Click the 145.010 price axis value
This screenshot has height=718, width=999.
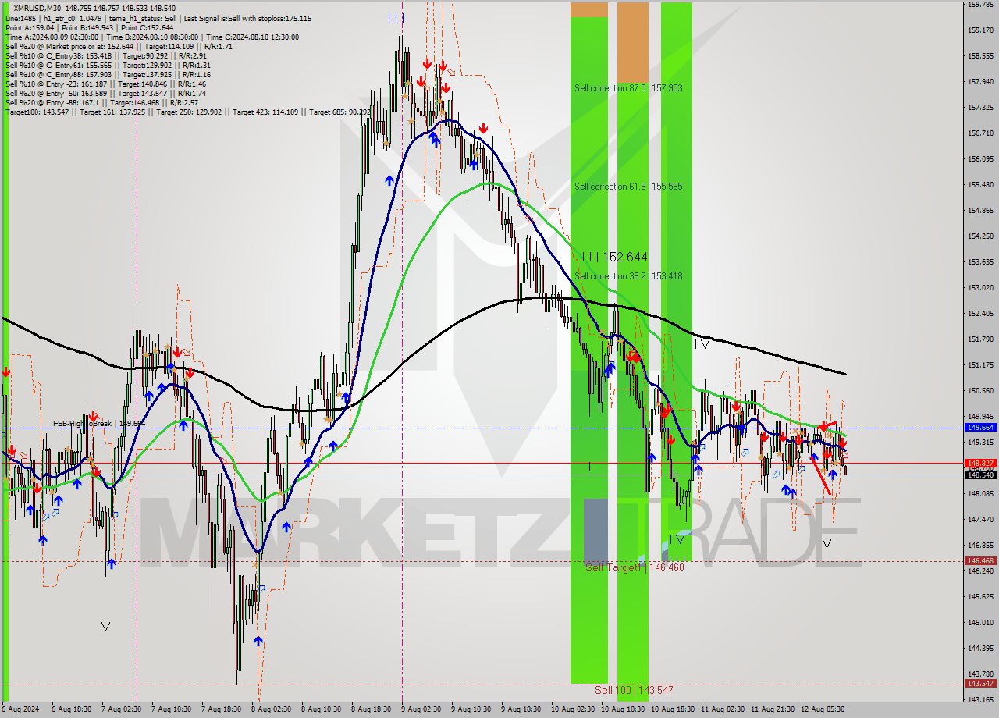pyautogui.click(x=980, y=622)
